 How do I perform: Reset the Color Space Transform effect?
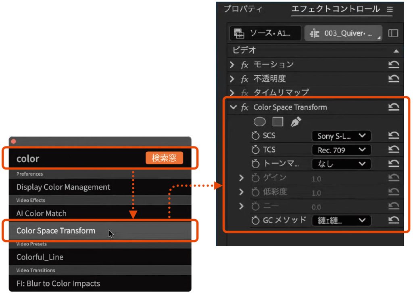[x=394, y=107]
